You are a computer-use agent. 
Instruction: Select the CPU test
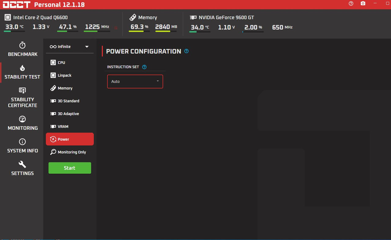(x=70, y=62)
